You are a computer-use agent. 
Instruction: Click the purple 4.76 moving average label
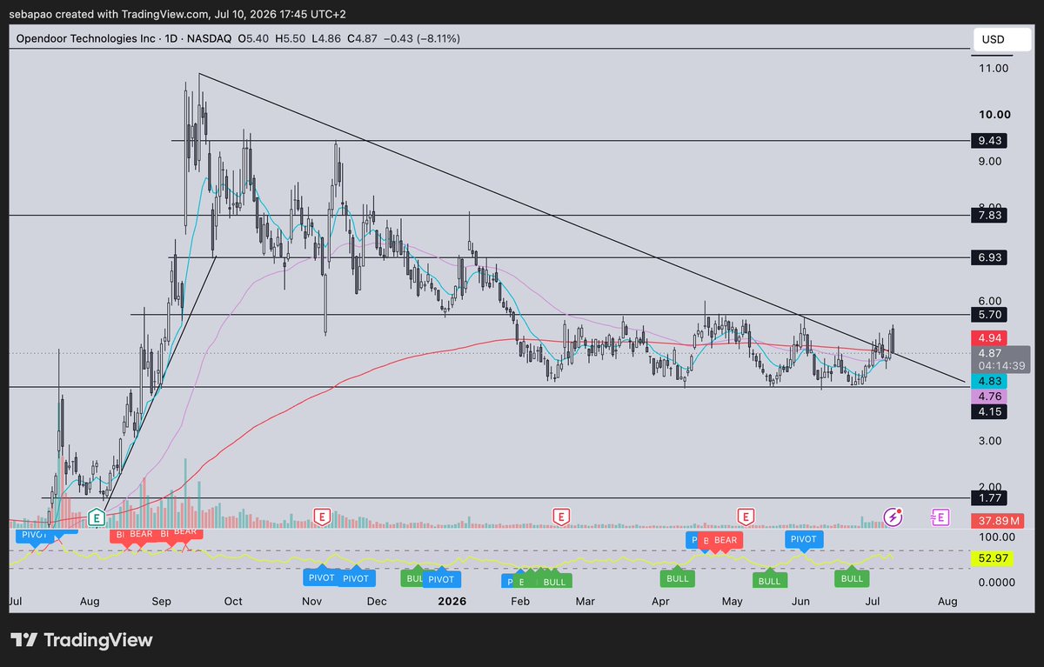(989, 396)
